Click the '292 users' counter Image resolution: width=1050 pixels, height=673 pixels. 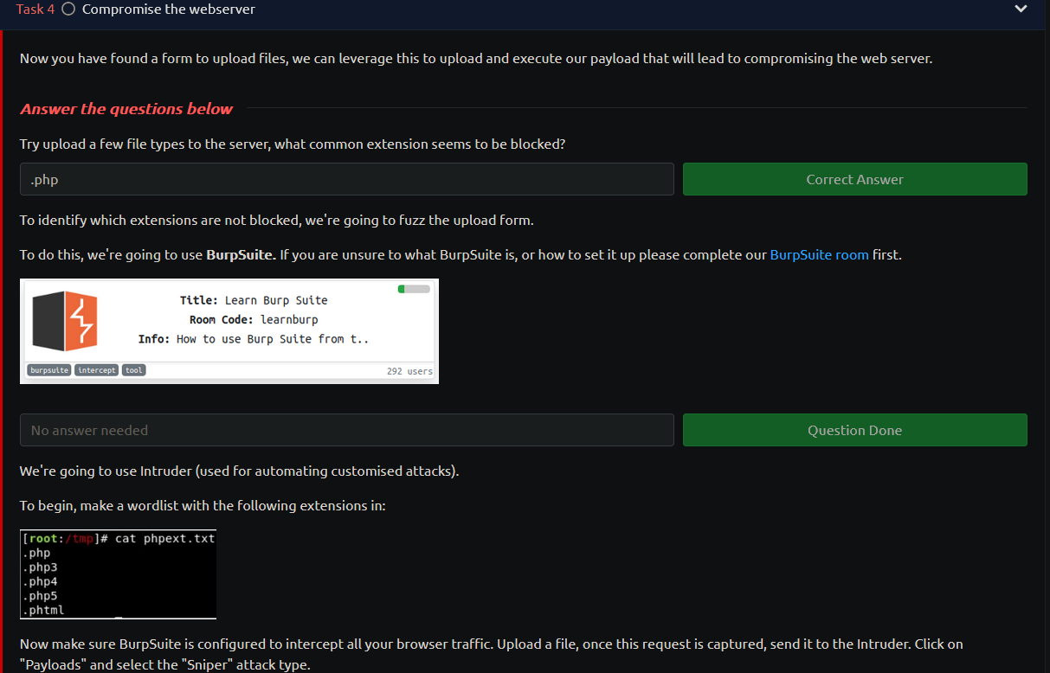(409, 371)
